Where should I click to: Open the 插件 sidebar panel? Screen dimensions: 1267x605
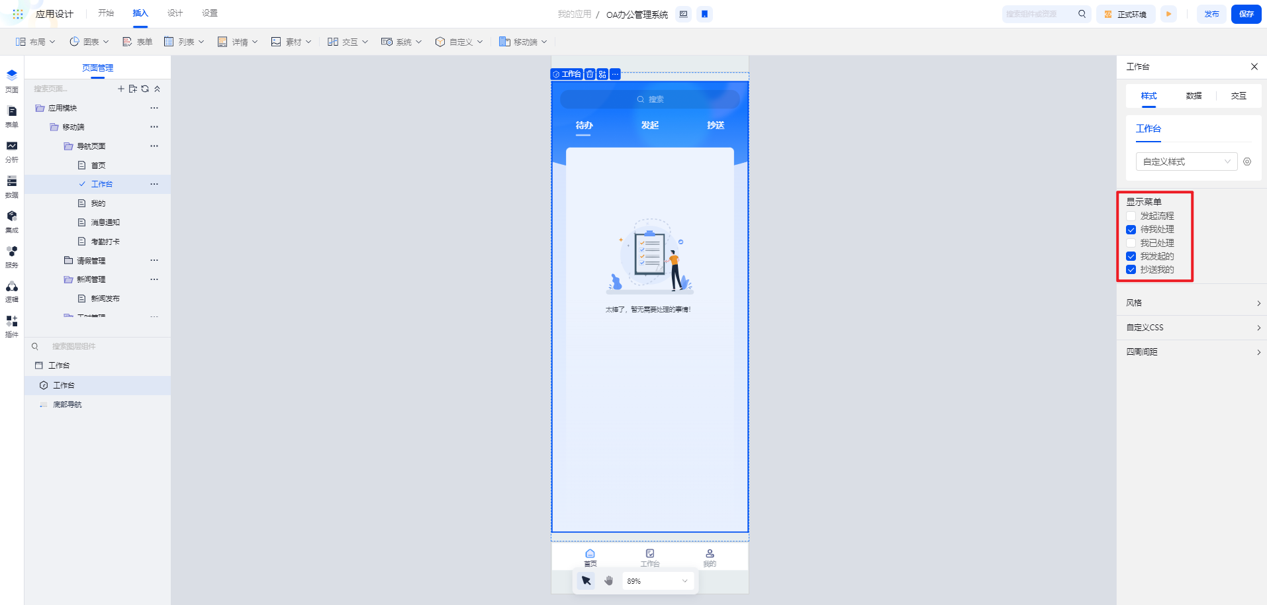click(x=12, y=326)
